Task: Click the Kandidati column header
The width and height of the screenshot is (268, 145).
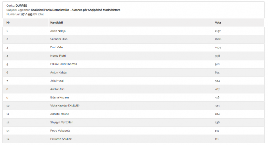Action: [x=56, y=22]
